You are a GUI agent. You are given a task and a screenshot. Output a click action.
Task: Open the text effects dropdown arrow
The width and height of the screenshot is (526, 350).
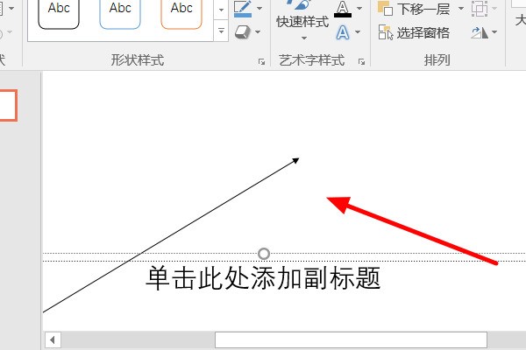[358, 32]
